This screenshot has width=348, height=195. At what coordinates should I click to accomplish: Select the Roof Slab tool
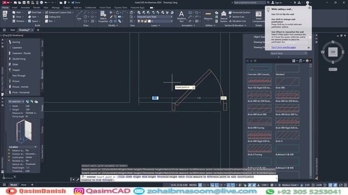[35, 12]
